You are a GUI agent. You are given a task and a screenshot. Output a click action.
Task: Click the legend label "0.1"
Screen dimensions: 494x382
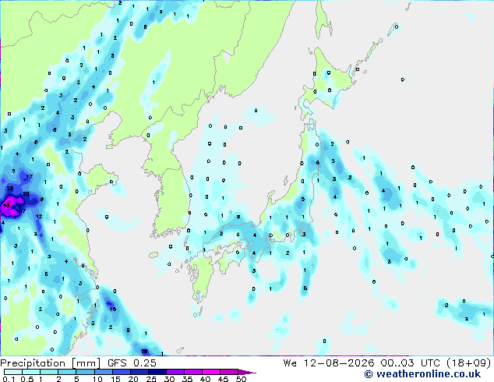tap(9, 379)
